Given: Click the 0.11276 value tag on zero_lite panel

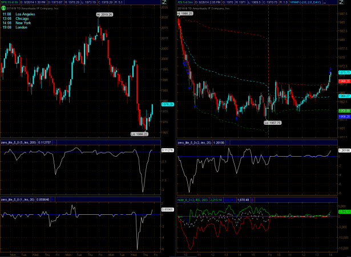Looking at the screenshot, I should [168, 150].
